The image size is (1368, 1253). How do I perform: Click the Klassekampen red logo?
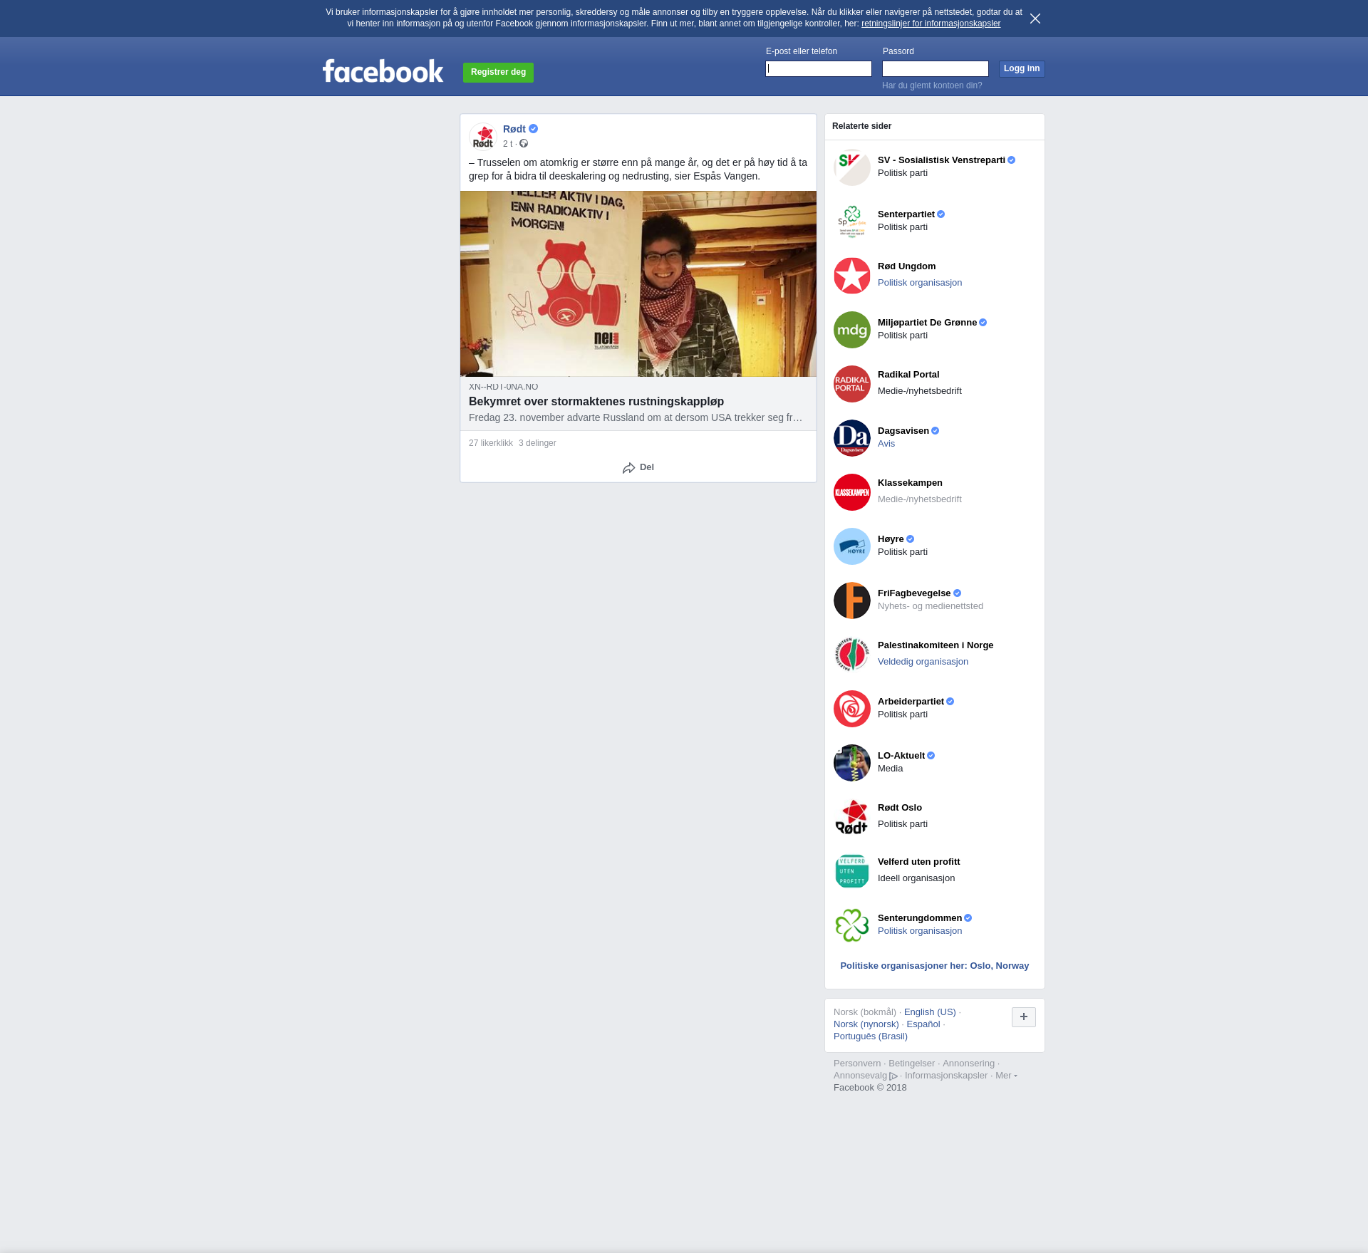(852, 492)
